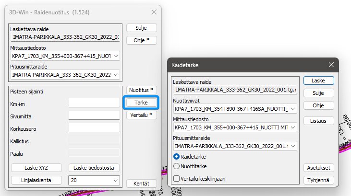Click Laske XYZ button
The width and height of the screenshot is (351, 196).
(36, 168)
